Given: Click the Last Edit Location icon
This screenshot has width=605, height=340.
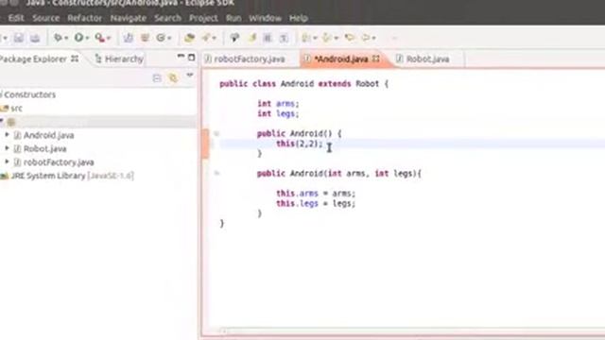Looking at the screenshot, I should coord(350,38).
